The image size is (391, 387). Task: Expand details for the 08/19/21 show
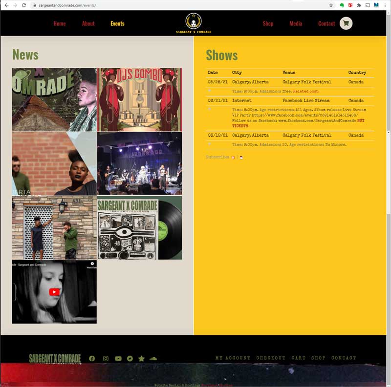tap(210, 144)
